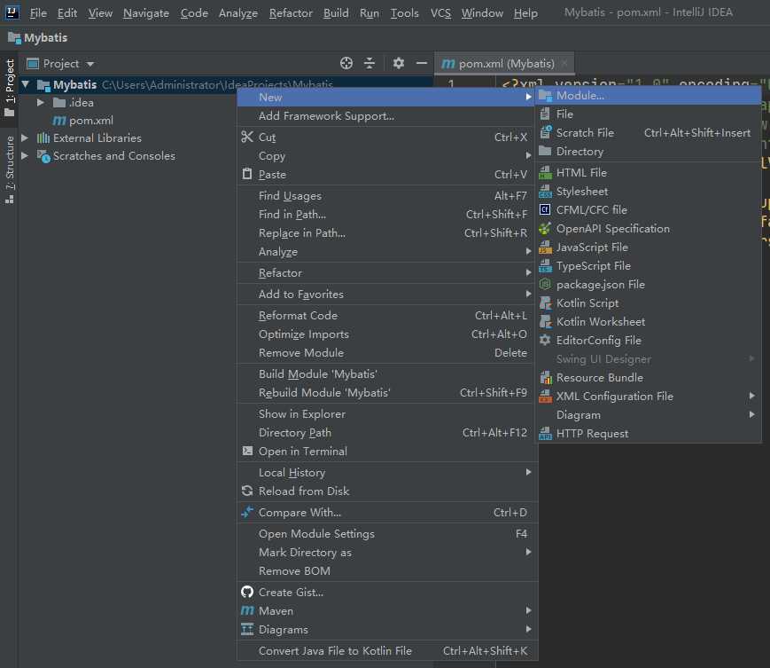Click the Mybatis breadcrumb in navigation bar
This screenshot has height=668, width=770.
[x=38, y=37]
